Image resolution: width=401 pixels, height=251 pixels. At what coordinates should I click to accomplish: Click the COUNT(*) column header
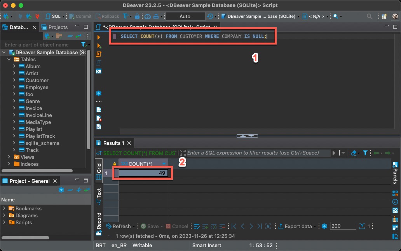143,164
